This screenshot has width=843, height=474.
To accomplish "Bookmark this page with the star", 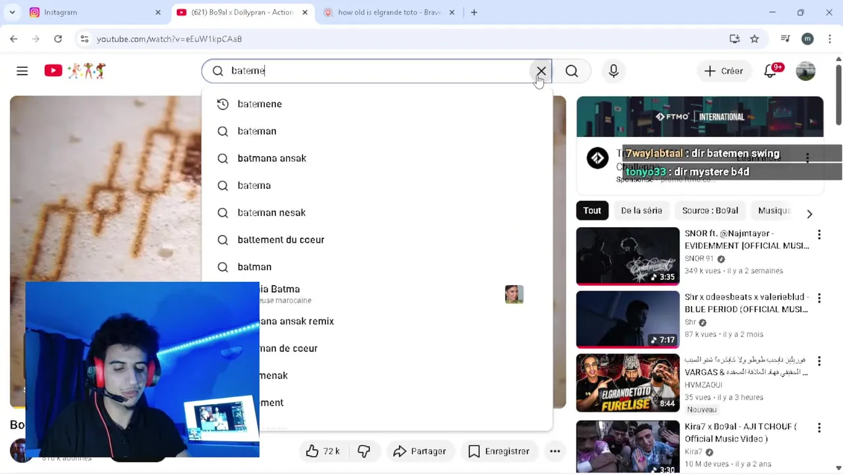I will tap(755, 39).
